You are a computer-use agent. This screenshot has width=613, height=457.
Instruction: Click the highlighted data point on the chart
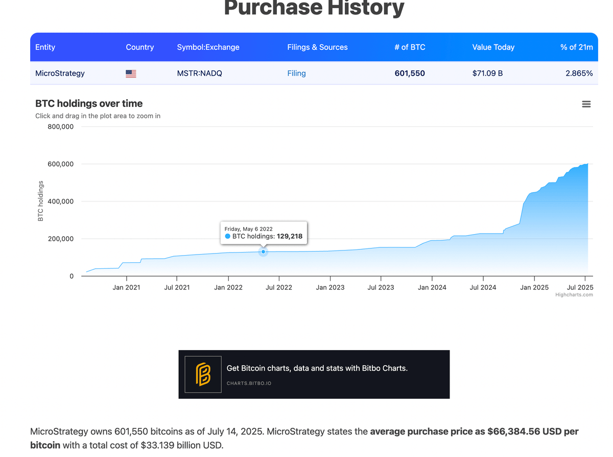point(263,252)
